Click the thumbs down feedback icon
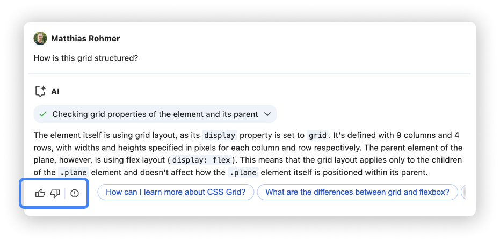Image resolution: width=500 pixels, height=242 pixels. (55, 193)
